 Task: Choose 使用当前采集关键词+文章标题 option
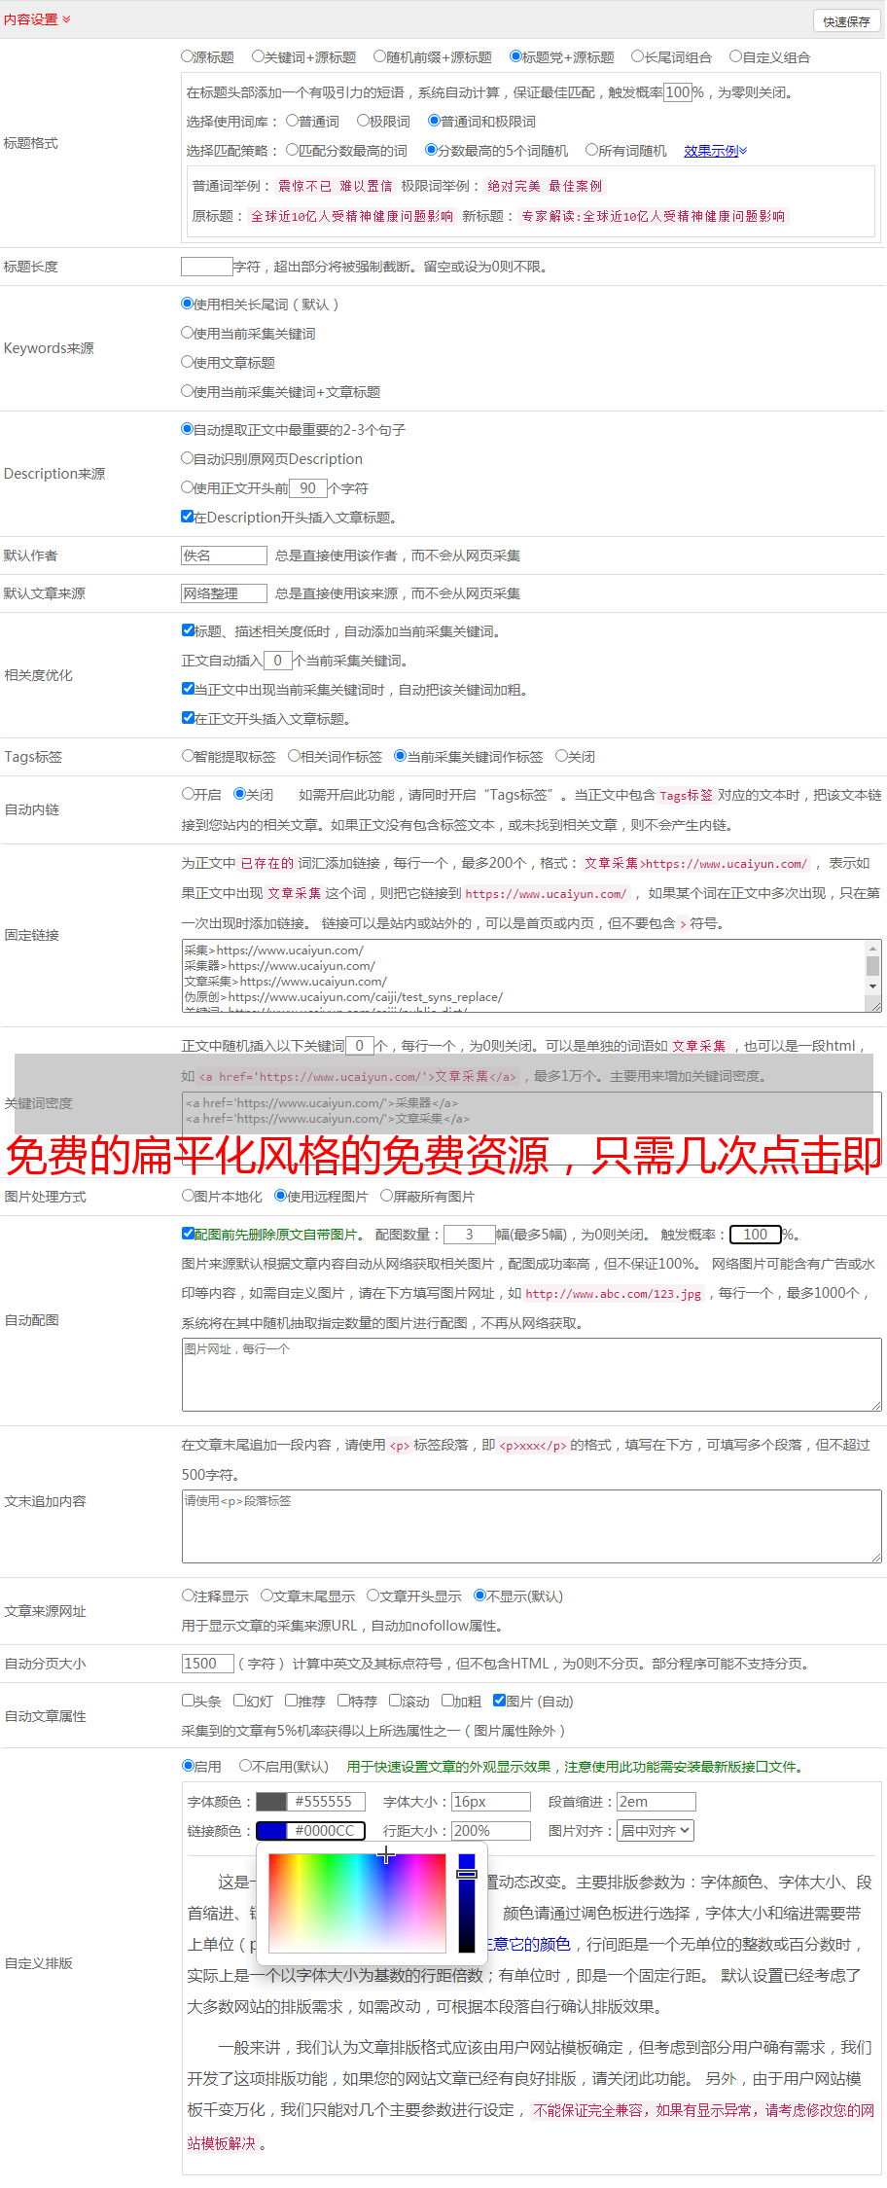(x=188, y=391)
